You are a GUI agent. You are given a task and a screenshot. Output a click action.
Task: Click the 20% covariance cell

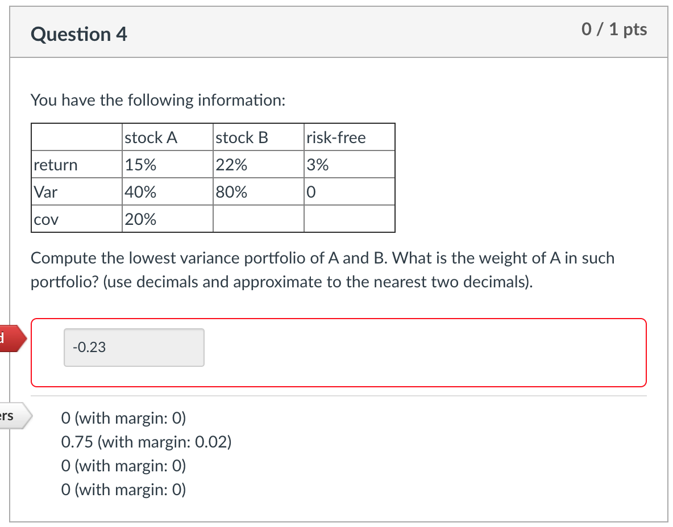coord(140,220)
